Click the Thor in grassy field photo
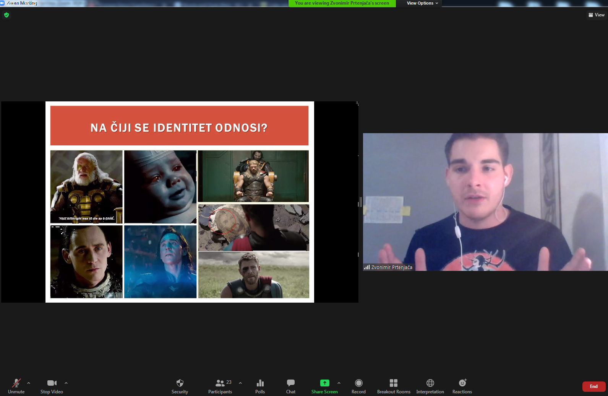 (x=254, y=275)
